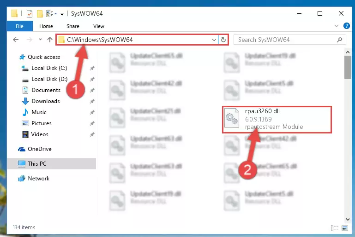Click the OneDrive cloud icon

[x=22, y=149]
